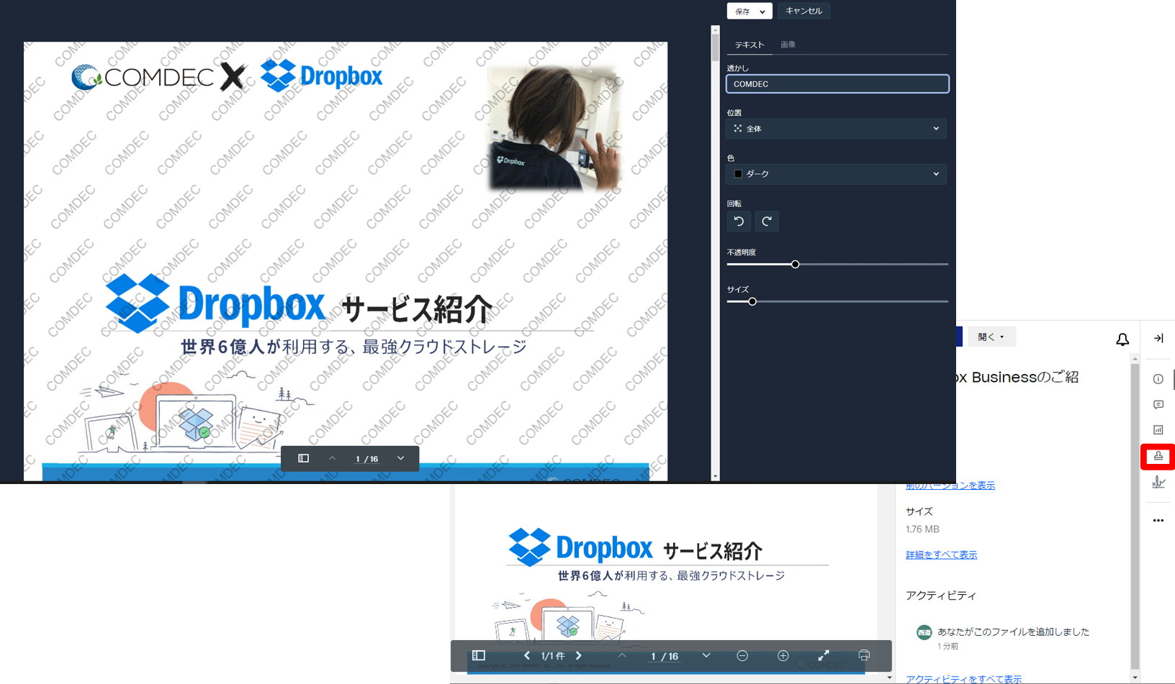Click the アクティビティ heading
Viewport: 1175px width, 684px height.
[941, 596]
